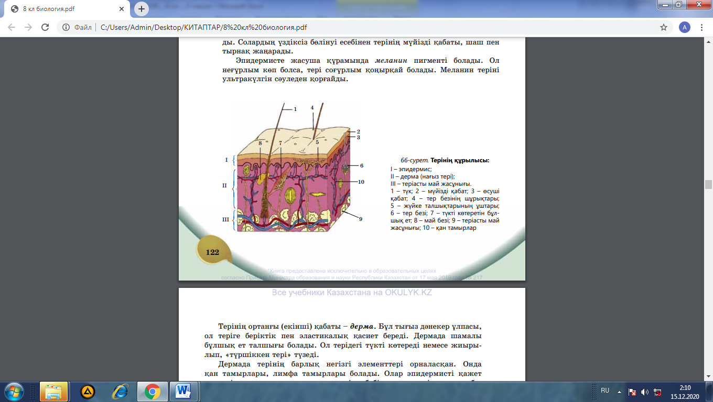This screenshot has width=713, height=402.
Task: Close the '8 кл биология.pdf' tab
Action: pyautogui.click(x=123, y=9)
